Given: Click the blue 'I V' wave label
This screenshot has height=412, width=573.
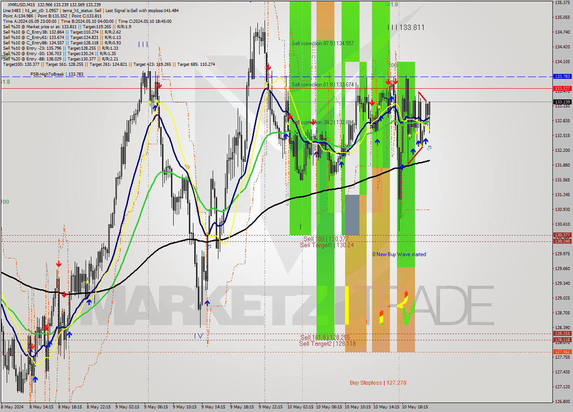Looking at the screenshot, I should pyautogui.click(x=199, y=335).
